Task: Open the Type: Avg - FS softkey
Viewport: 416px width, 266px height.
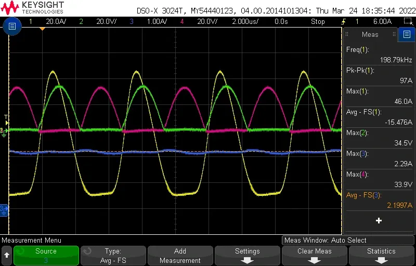Action: coord(113,256)
